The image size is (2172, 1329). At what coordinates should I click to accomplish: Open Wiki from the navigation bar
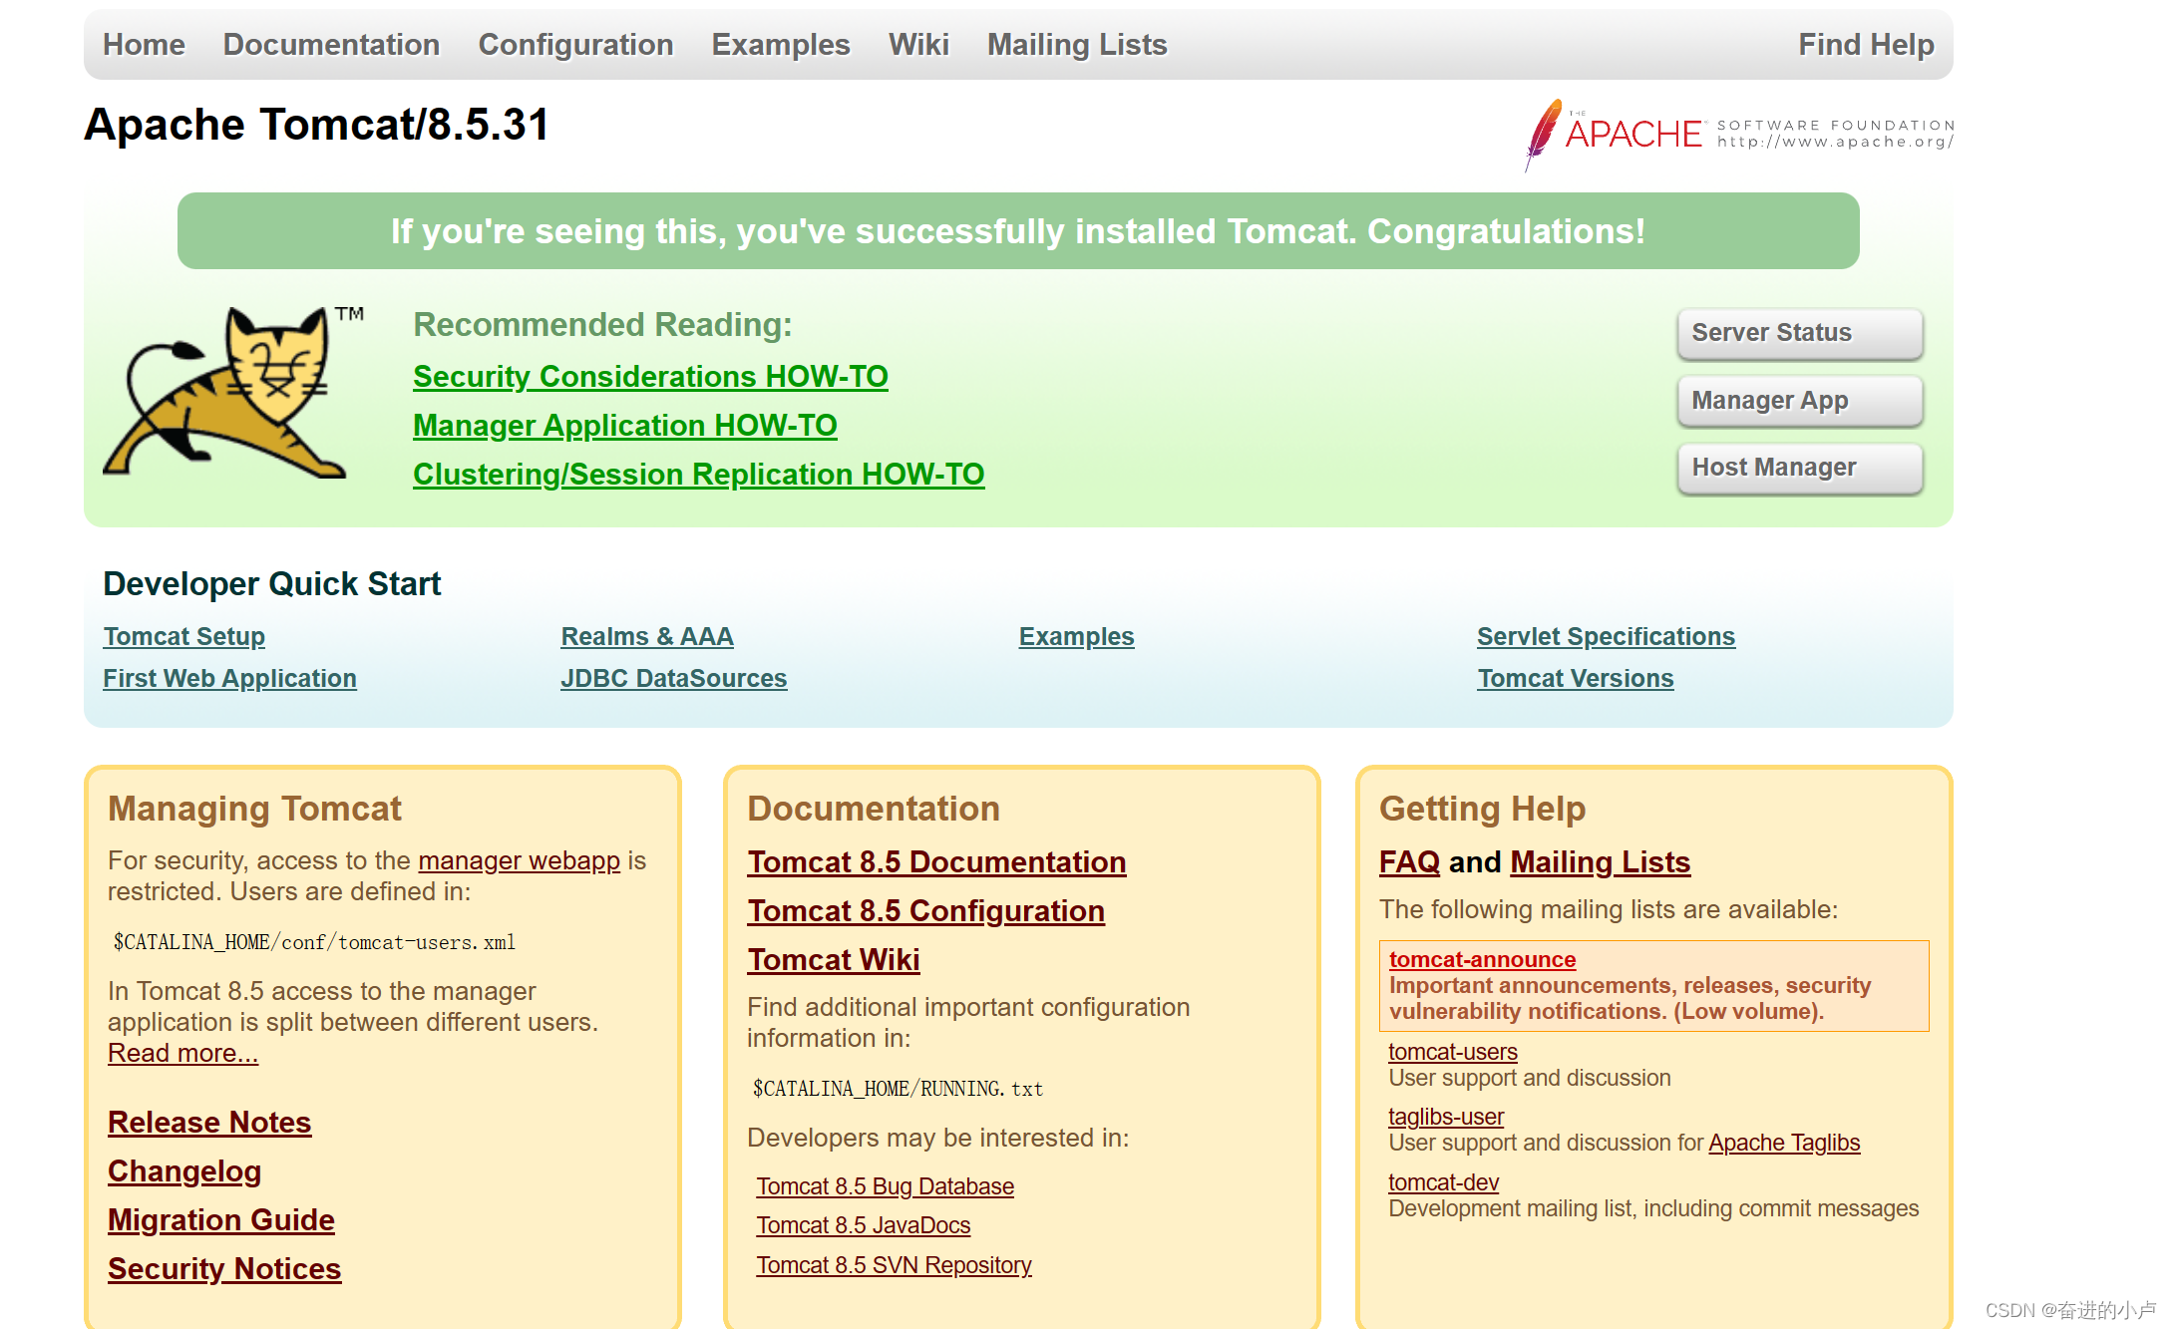[917, 45]
